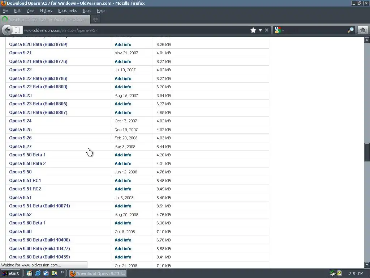Expand Quick Launch overflow chevron
Screen dimensions: 370x278
coord(62,272)
